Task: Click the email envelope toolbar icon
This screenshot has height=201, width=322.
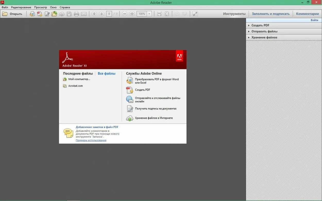Action: (x=84, y=14)
